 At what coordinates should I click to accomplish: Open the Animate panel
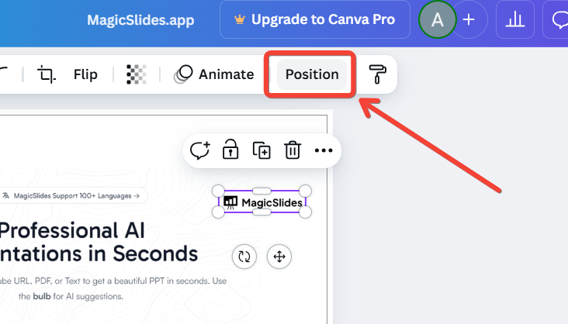click(x=215, y=74)
